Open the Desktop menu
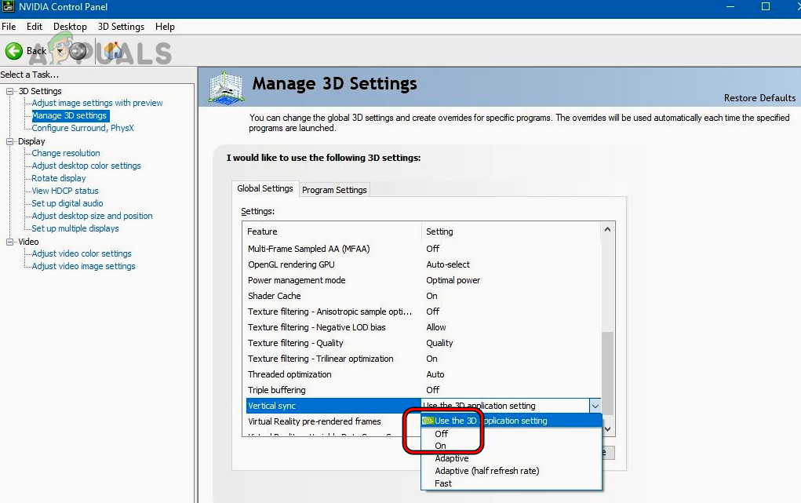The width and height of the screenshot is (801, 503). point(69,26)
